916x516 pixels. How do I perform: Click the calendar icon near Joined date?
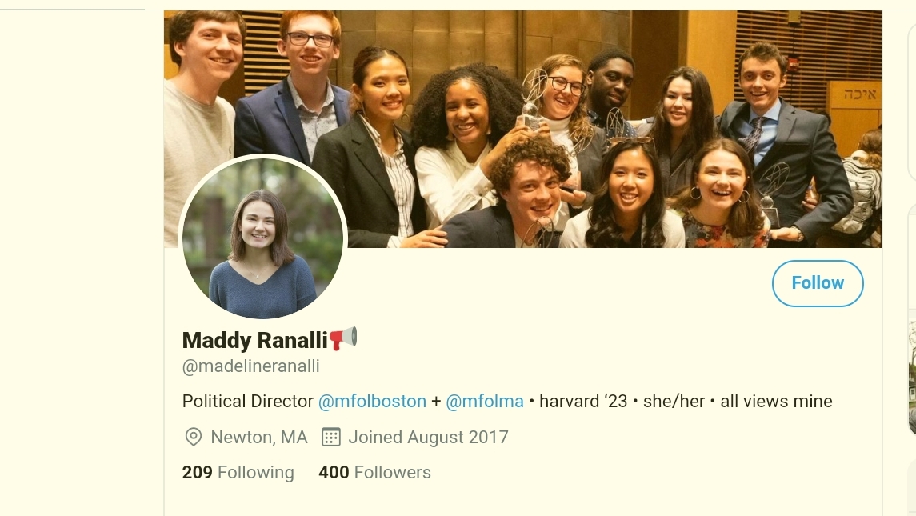point(331,437)
